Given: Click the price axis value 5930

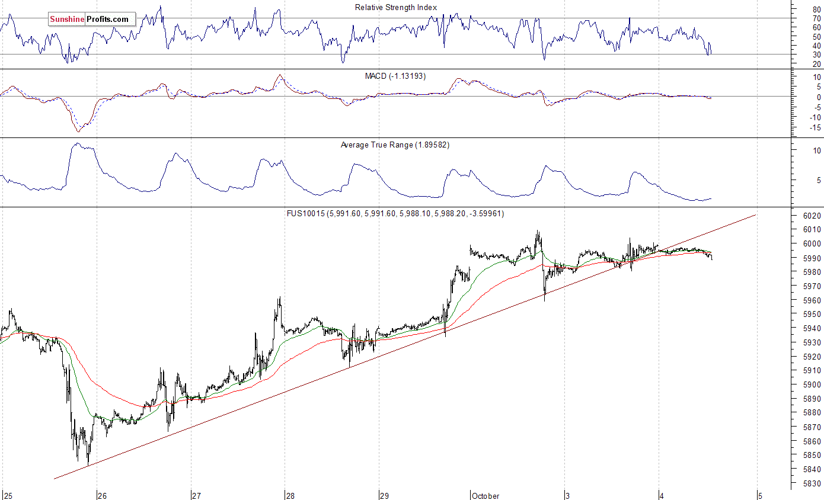Looking at the screenshot, I should [x=813, y=342].
